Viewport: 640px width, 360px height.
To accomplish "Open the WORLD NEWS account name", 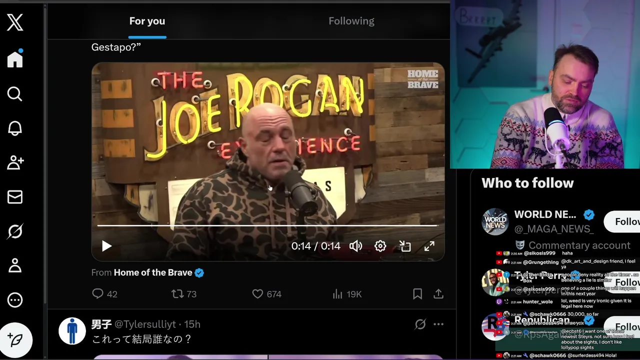I will (x=545, y=214).
